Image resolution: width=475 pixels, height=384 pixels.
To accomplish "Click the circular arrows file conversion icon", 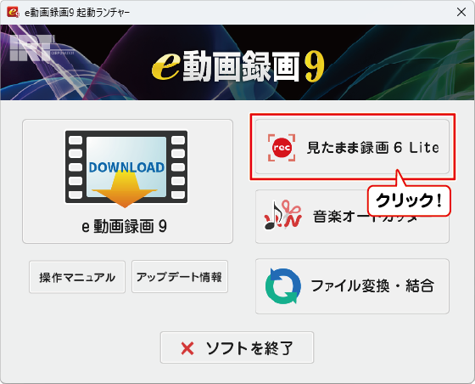I will pos(283,285).
